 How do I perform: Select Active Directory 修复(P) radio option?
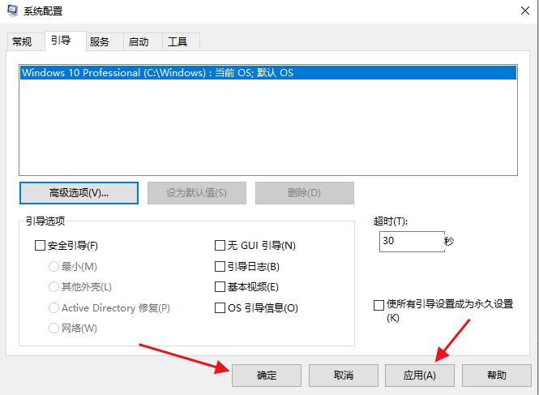(53, 307)
